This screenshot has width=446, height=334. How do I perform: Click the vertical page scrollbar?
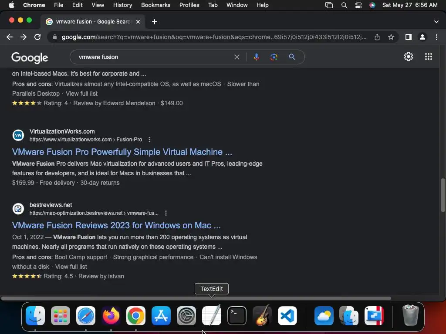[443, 195]
